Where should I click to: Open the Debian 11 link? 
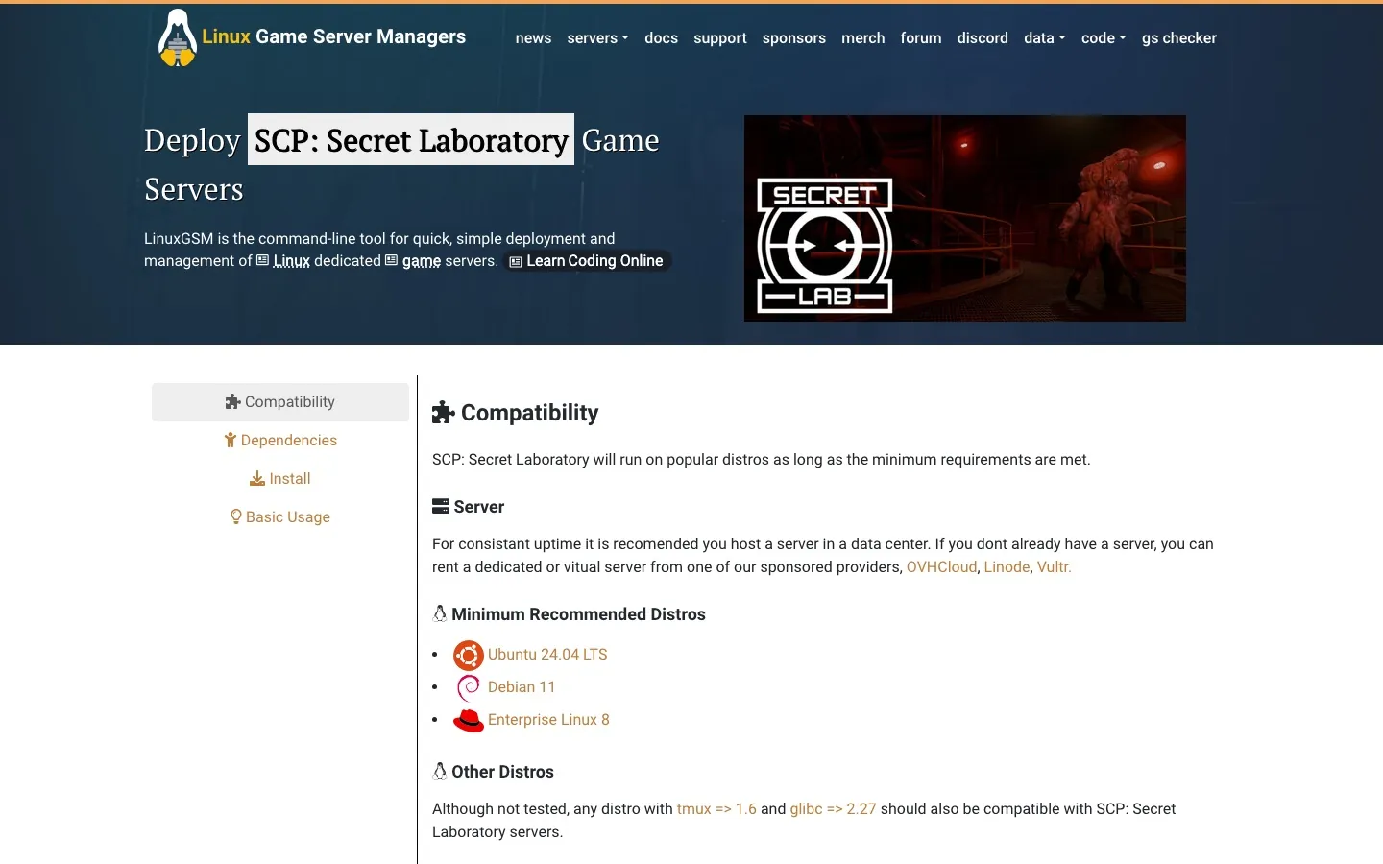[x=522, y=687]
